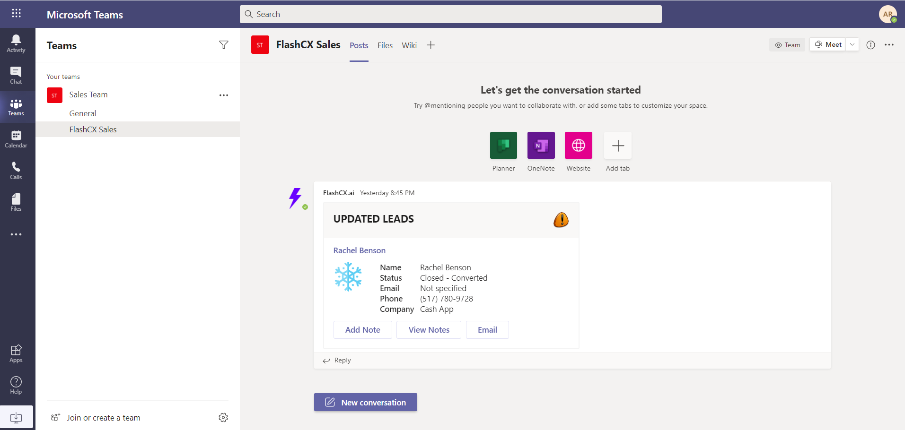This screenshot has height=430, width=905.
Task: Click the 'Yesterday 8:45 PM' timestamp
Action: pyautogui.click(x=387, y=193)
